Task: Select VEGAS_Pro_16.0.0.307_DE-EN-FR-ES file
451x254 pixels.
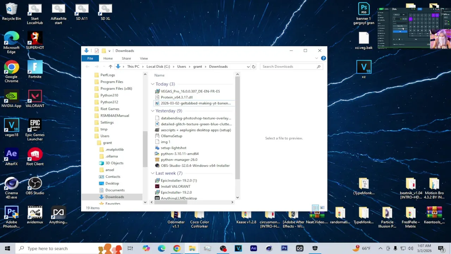Action: [x=190, y=91]
